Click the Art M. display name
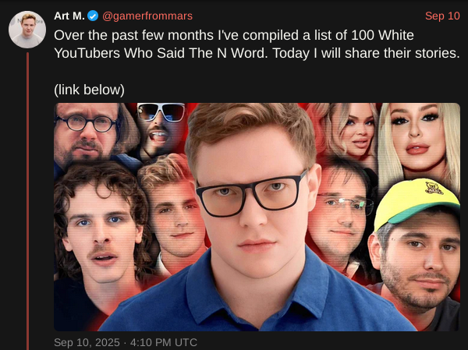Screen dimensions: 468x350 [69, 16]
